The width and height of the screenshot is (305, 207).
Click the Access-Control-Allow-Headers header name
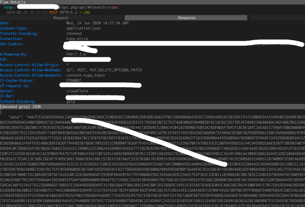31,75
